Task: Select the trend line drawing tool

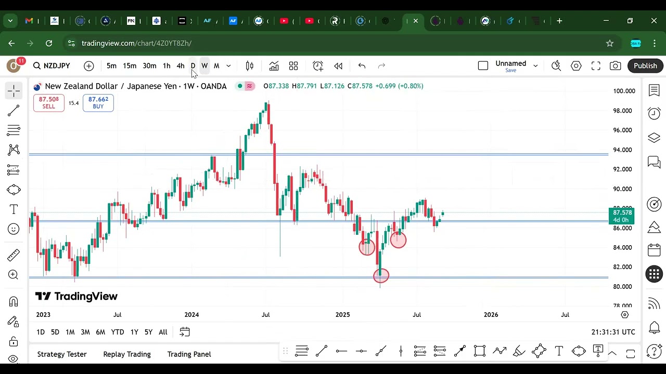Action: tap(14, 111)
